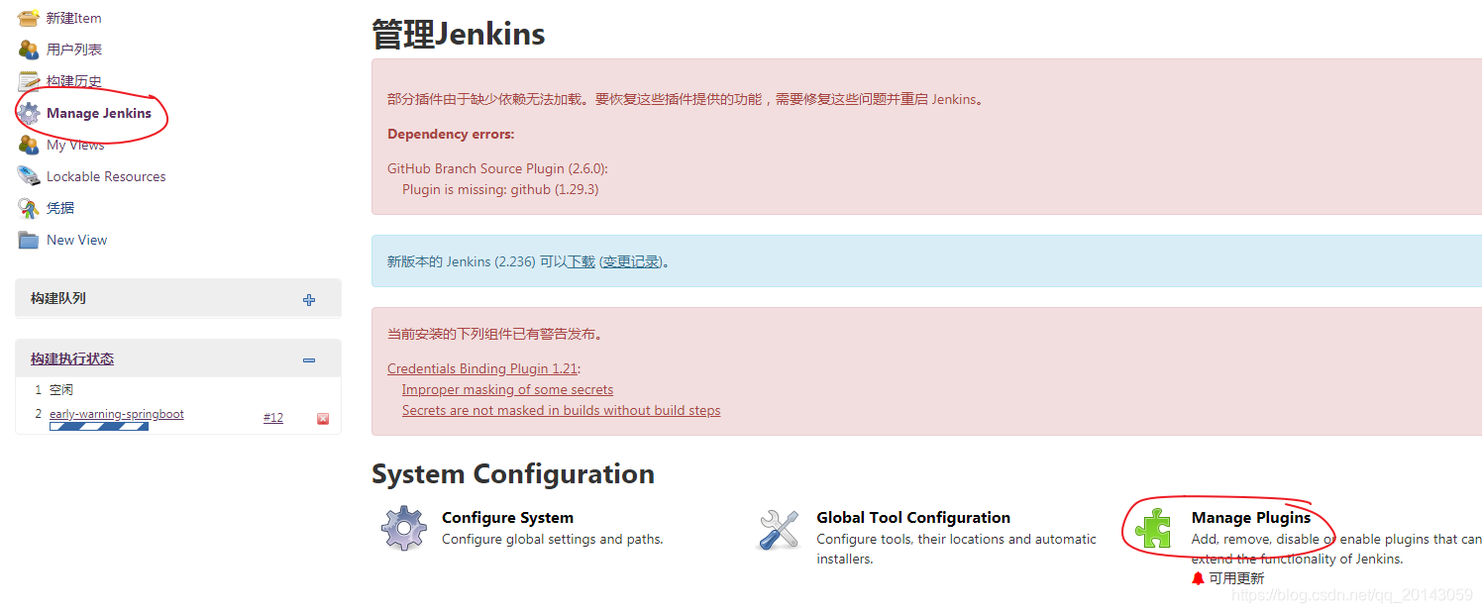1482x613 pixels.
Task: Click the New View folder icon
Action: 29,240
